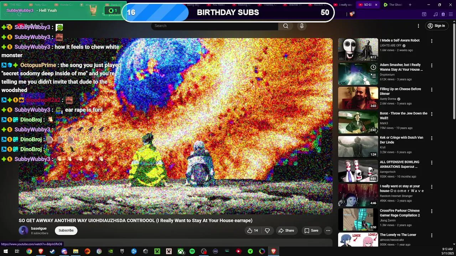The width and height of the screenshot is (456, 256).
Task: Open the tab search icon in Brave toolbar
Action: click(x=424, y=14)
